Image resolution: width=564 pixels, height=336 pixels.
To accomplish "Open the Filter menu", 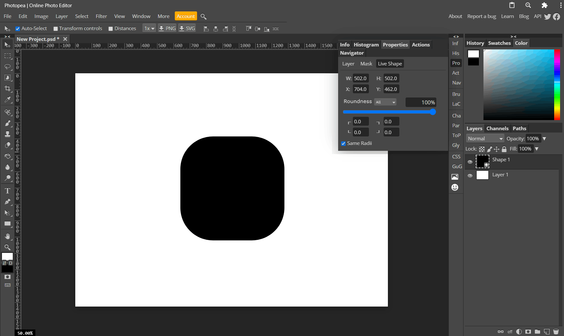I will click(101, 16).
